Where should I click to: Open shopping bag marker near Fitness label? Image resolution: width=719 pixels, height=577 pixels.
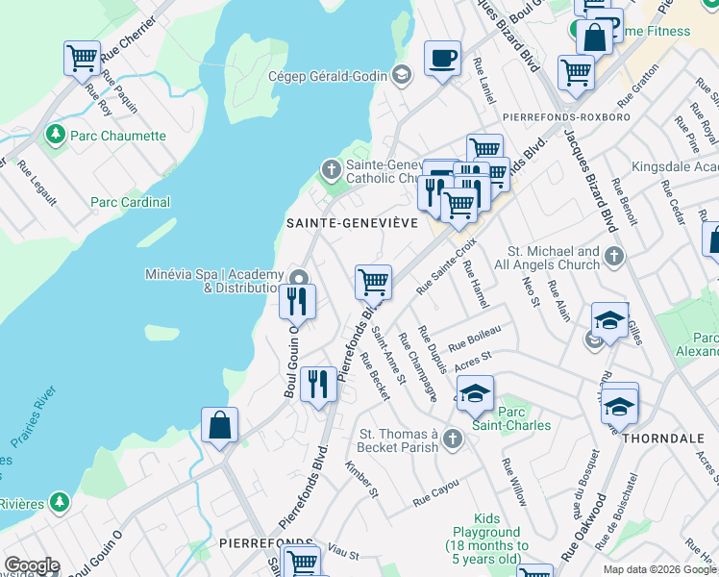click(594, 40)
